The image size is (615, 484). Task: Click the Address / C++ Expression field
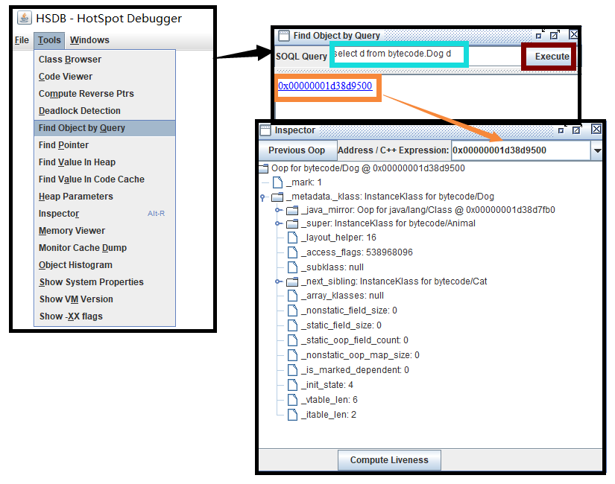[521, 150]
